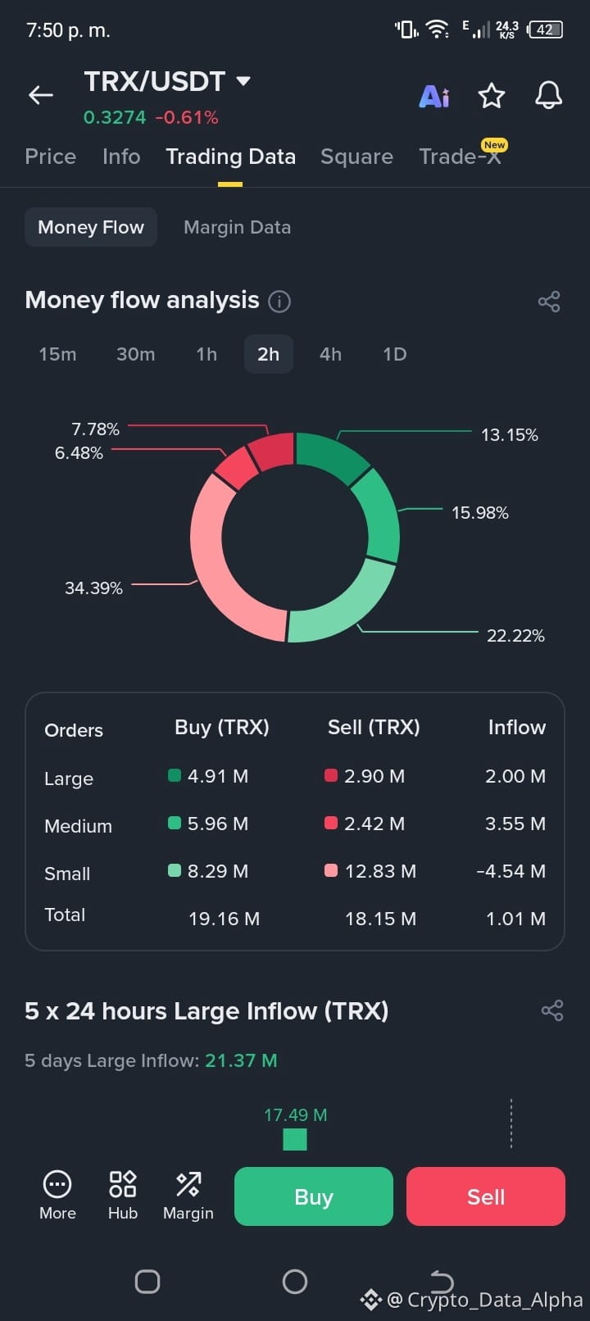Expand the TRX/USDT pair dropdown
Viewport: 590px width, 1321px height.
[x=243, y=81]
